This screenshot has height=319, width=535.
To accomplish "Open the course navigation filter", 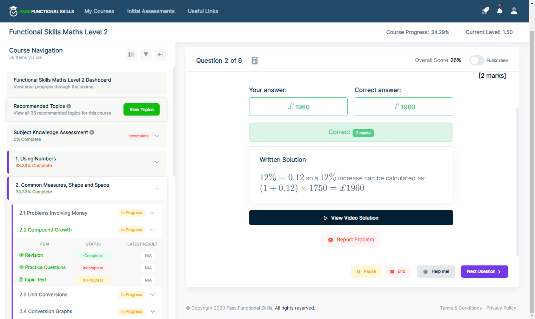I will click(x=146, y=55).
